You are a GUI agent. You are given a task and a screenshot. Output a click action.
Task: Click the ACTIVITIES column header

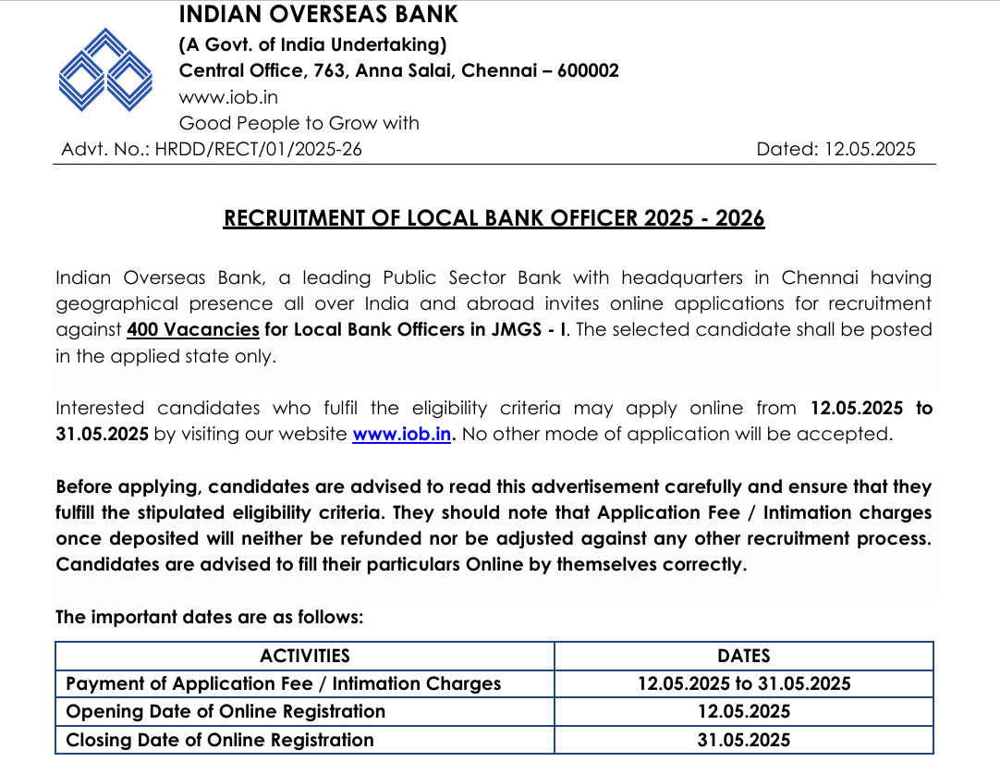pyautogui.click(x=305, y=656)
